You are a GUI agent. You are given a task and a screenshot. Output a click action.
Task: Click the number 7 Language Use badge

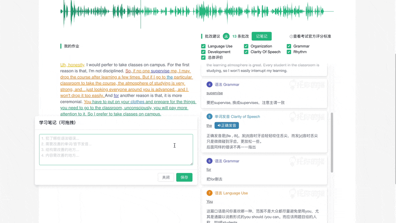209,193
